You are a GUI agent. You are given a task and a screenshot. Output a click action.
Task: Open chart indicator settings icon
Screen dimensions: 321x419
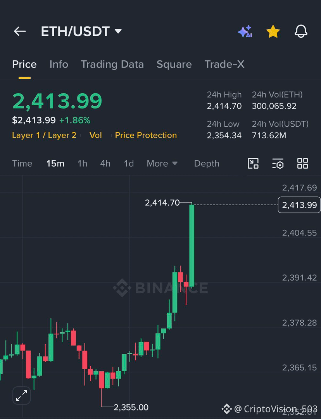(278, 164)
